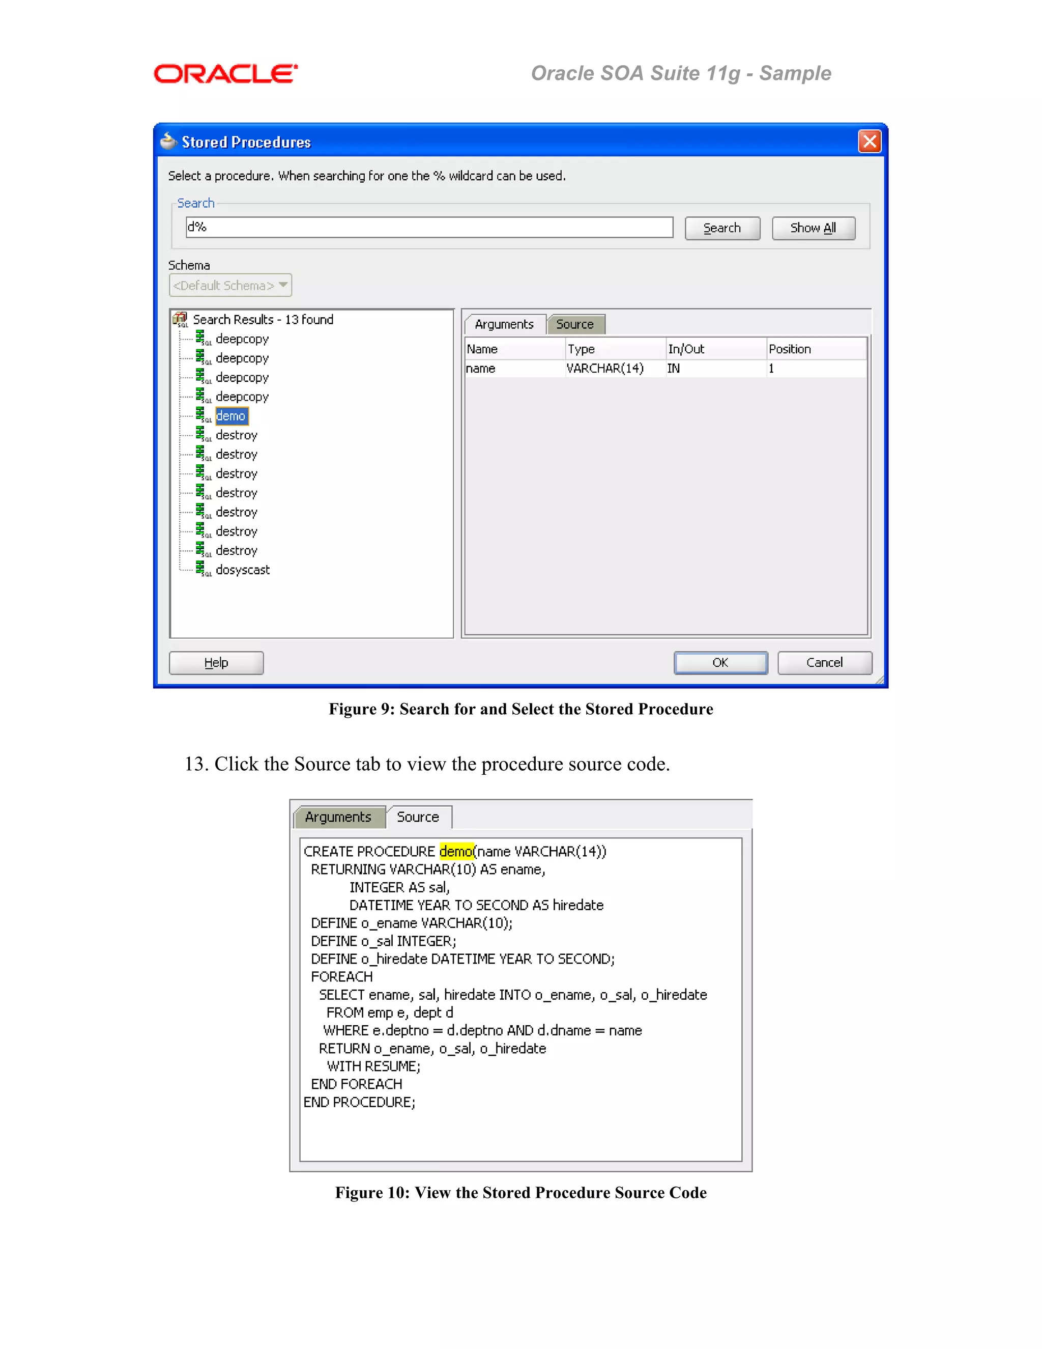The image size is (1042, 1349).
Task: Click the position value 1 cell
Action: pyautogui.click(x=817, y=369)
